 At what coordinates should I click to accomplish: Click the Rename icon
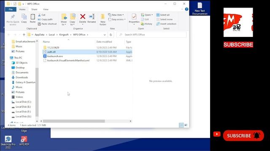92,17
